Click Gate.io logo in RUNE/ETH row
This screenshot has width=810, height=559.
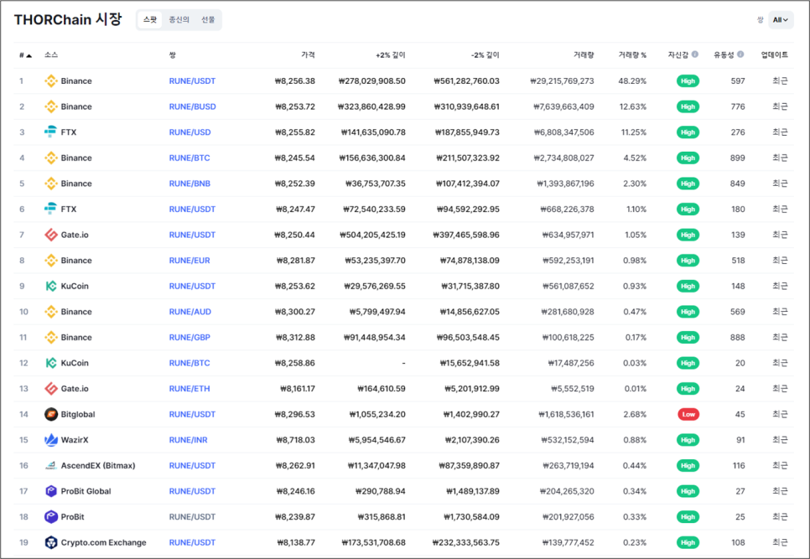[x=50, y=389]
